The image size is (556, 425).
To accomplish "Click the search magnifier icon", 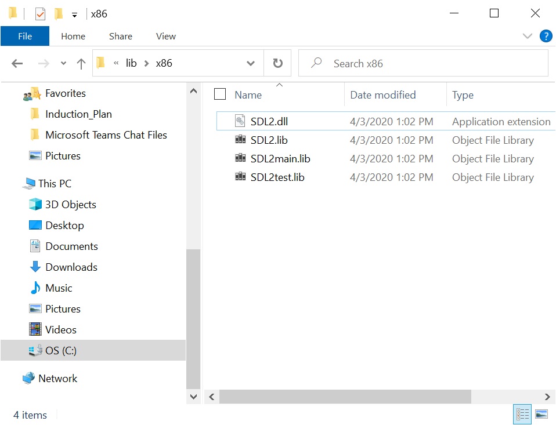I will [x=316, y=63].
